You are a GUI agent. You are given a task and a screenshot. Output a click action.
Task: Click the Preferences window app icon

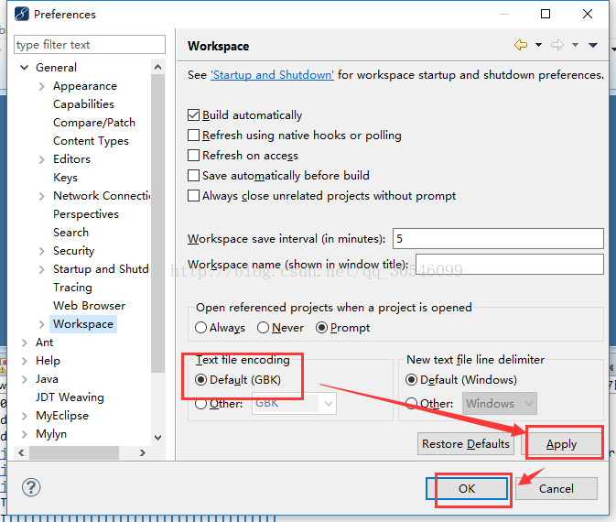(x=22, y=14)
